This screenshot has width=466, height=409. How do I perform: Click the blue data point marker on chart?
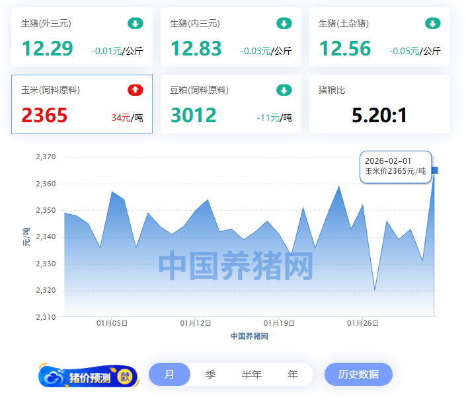click(x=434, y=170)
